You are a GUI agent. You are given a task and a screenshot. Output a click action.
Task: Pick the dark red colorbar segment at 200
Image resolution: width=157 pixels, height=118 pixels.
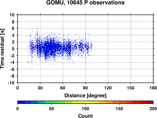[x=150, y=102]
